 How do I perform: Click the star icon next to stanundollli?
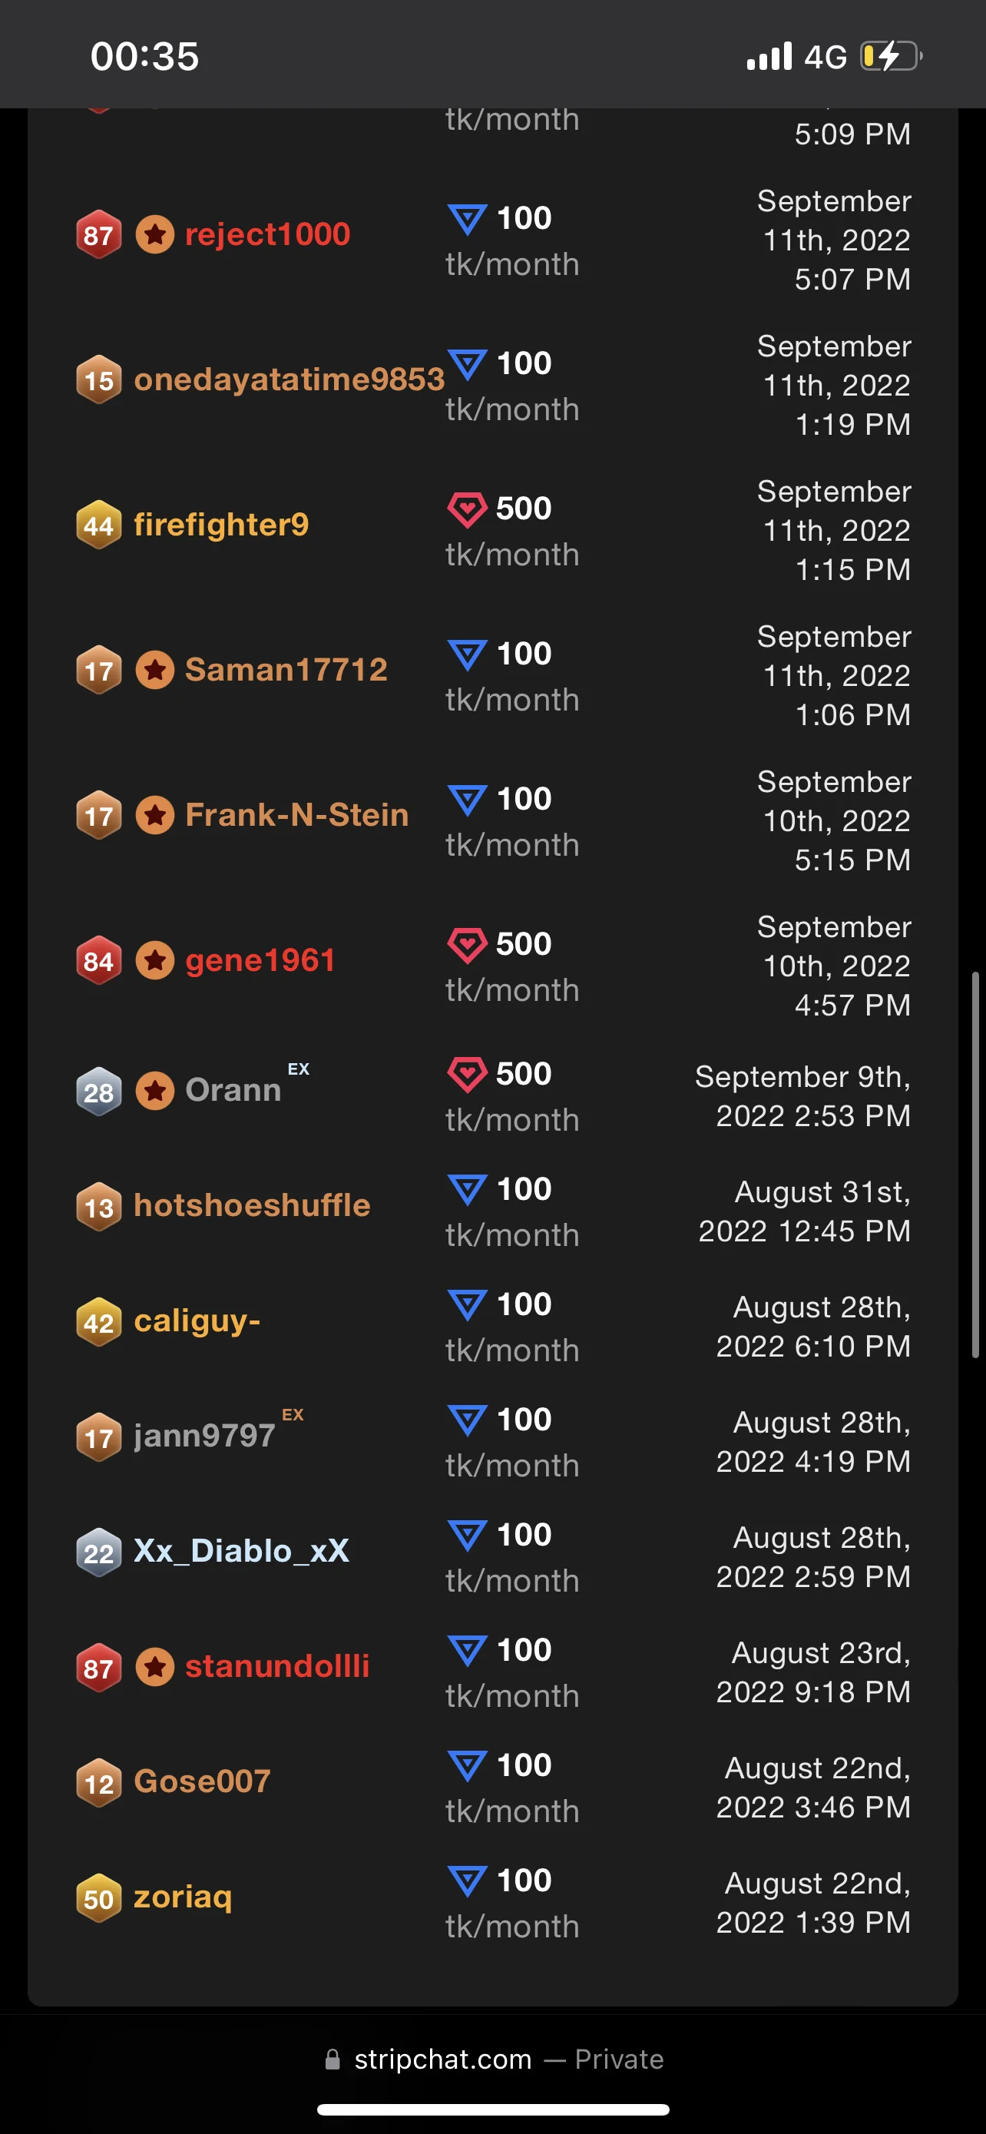point(155,1667)
